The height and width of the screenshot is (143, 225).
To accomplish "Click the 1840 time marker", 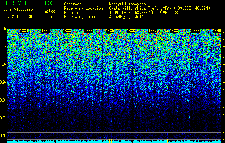I will (217, 31).
